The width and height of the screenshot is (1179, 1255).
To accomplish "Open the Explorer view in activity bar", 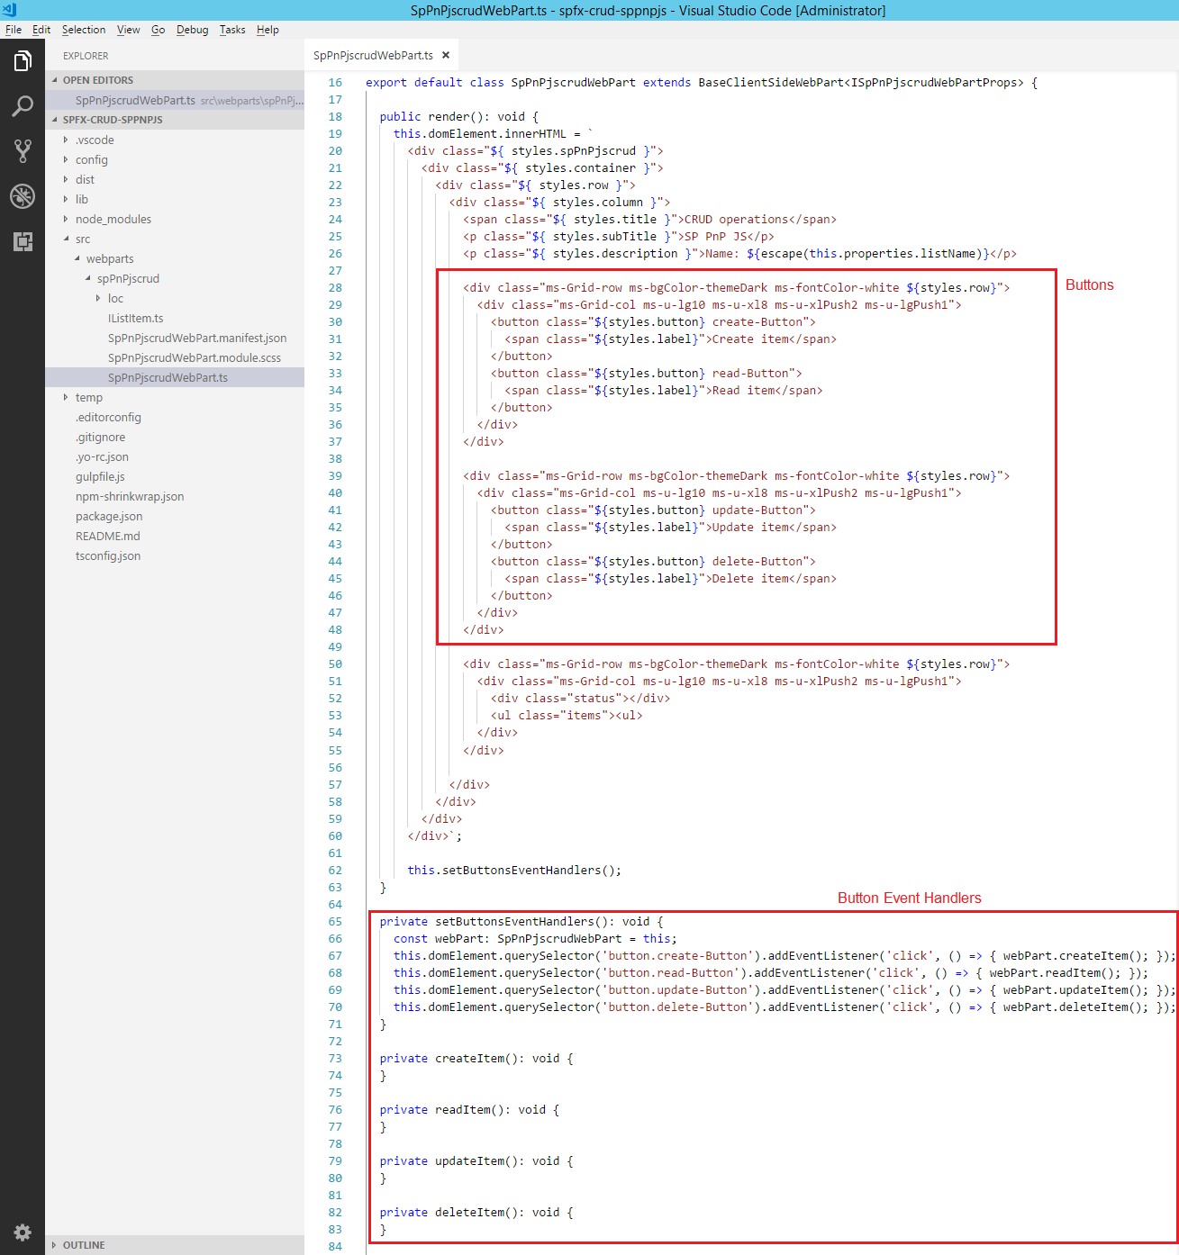I will tap(23, 61).
